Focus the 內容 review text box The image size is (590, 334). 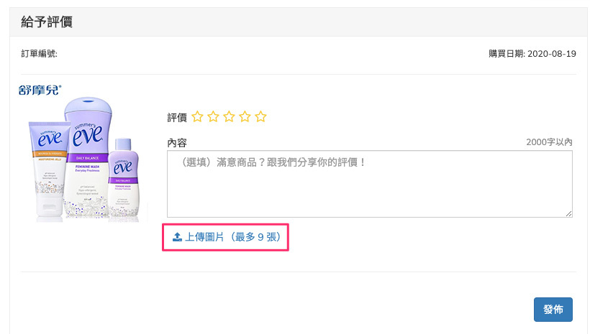click(x=369, y=183)
